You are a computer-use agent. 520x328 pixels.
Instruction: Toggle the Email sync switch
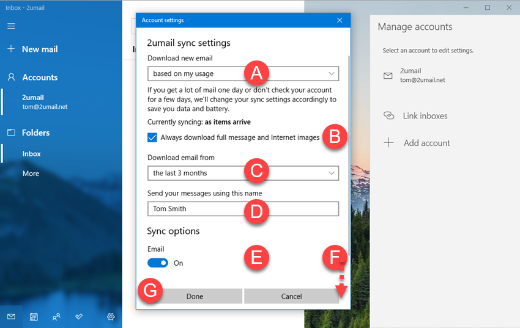pyautogui.click(x=158, y=263)
